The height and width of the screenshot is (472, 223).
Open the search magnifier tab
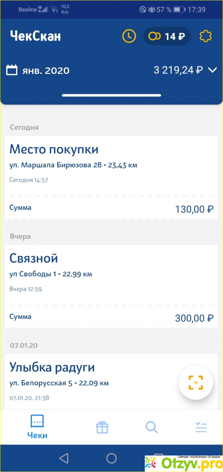pyautogui.click(x=151, y=427)
